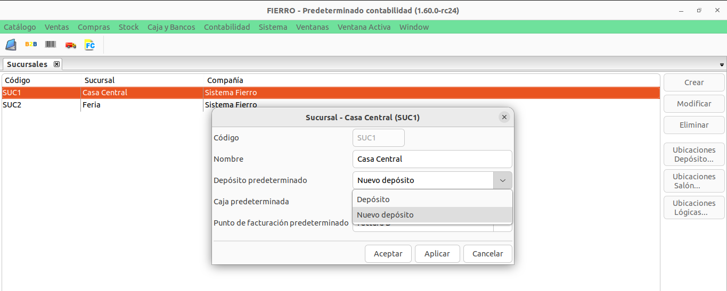This screenshot has height=291, width=727.
Task: Open the FC invoice toolbar icon
Action: (x=90, y=45)
